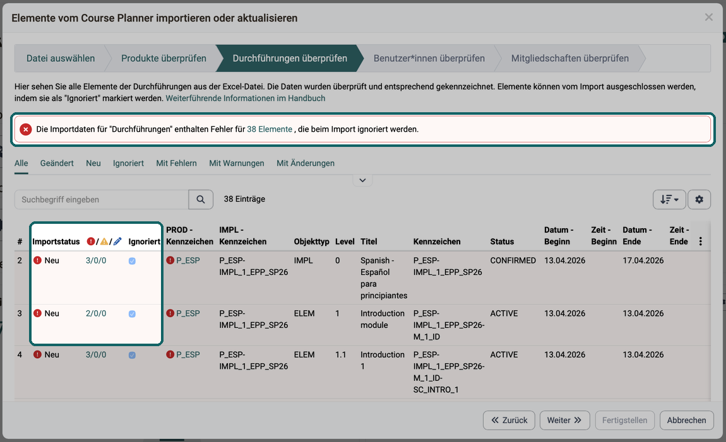Screen dimensions: 726x442
Task: Open the 3/0/0 error count in row 2
Action: point(96,260)
